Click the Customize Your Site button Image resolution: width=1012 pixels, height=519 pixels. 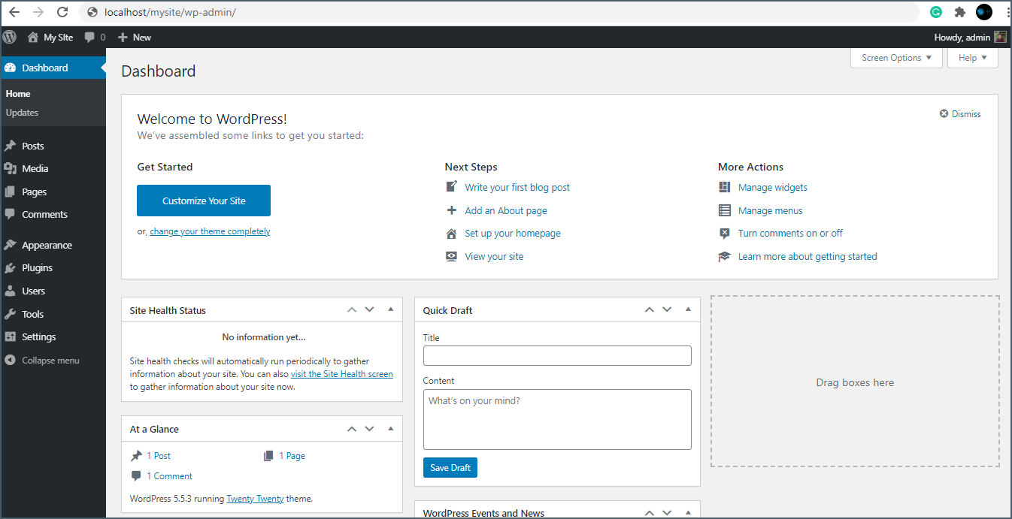(204, 201)
